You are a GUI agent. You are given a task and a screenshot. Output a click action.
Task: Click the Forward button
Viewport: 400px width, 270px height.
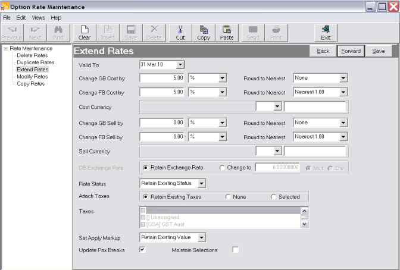pos(351,51)
